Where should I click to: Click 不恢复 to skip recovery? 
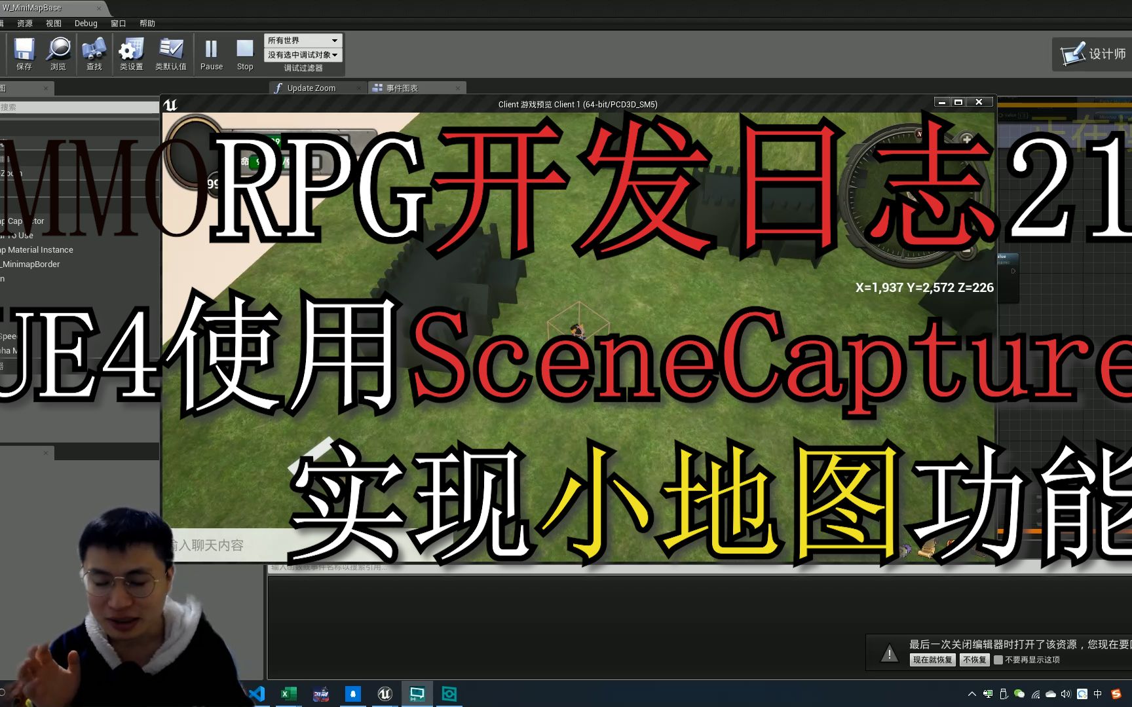[x=974, y=660]
